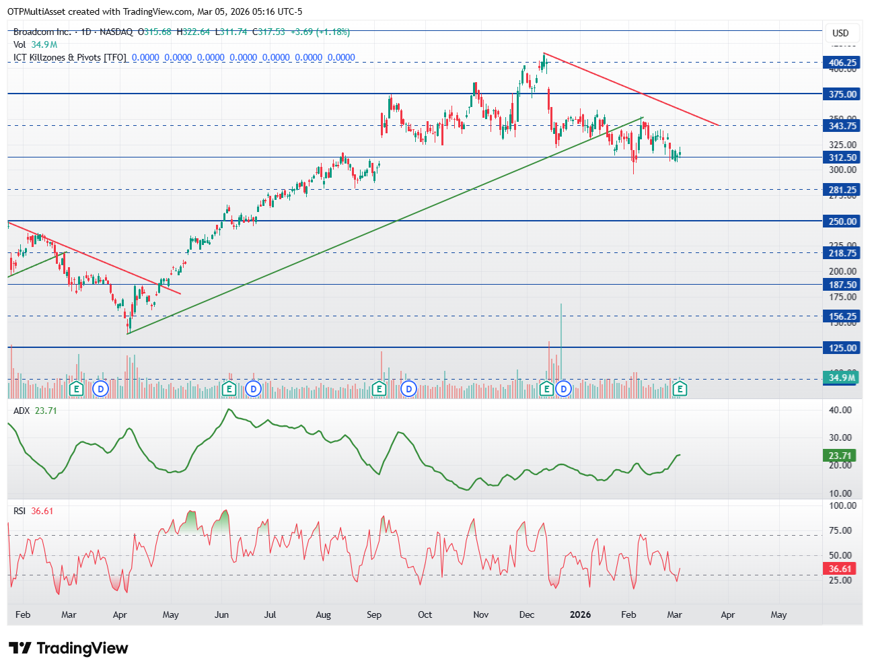
Task: Click the Vol indicator legend label
Action: pos(20,44)
